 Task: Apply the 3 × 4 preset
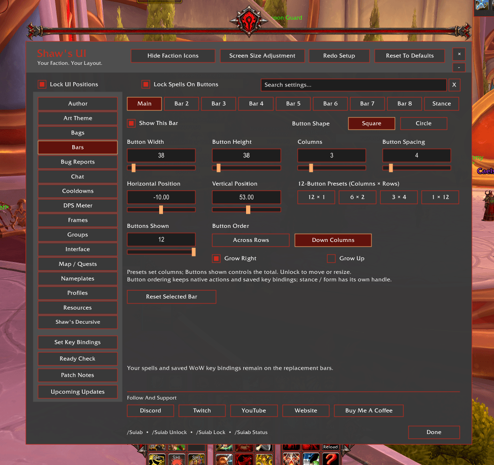pos(399,197)
